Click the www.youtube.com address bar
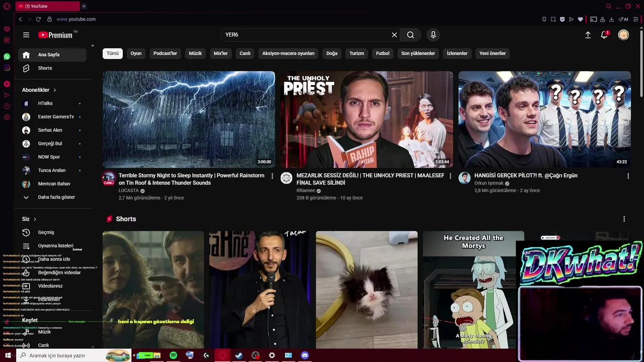This screenshot has height=362, width=644. coord(76,19)
